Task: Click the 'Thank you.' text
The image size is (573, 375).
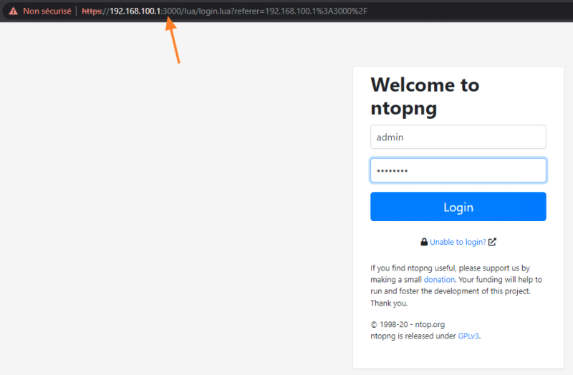Action: [x=389, y=303]
